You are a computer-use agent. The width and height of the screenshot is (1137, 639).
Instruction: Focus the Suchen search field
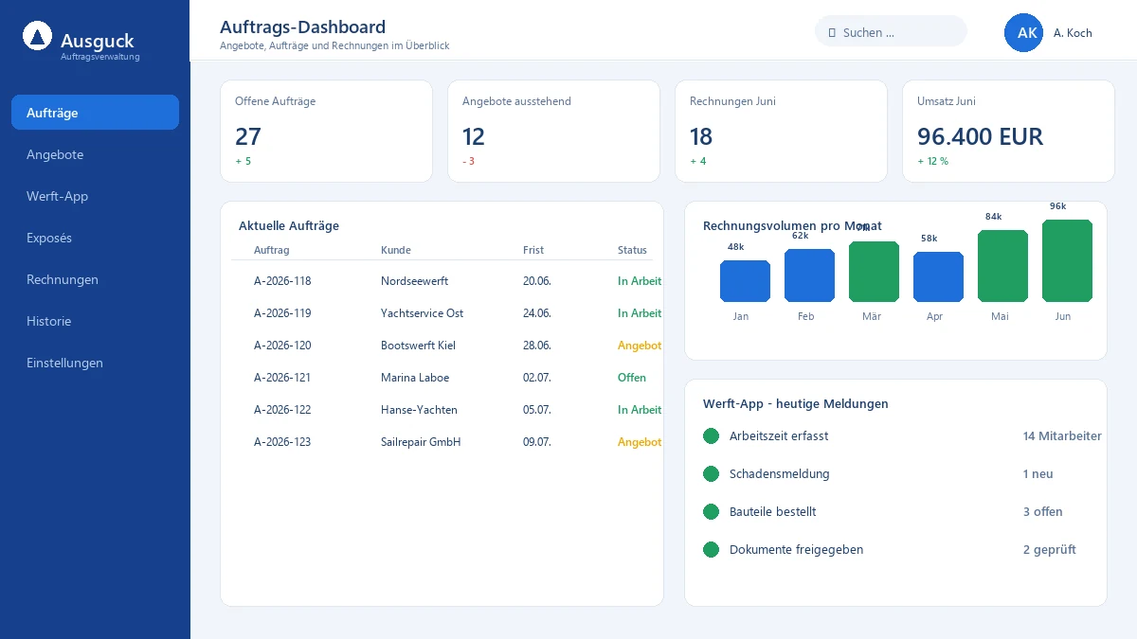[x=891, y=31]
